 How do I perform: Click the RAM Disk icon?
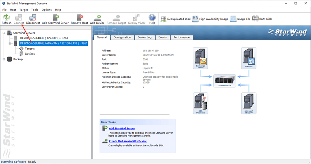pyautogui.click(x=255, y=18)
